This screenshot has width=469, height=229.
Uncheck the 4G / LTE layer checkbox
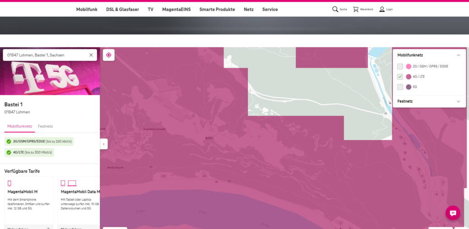click(x=400, y=77)
